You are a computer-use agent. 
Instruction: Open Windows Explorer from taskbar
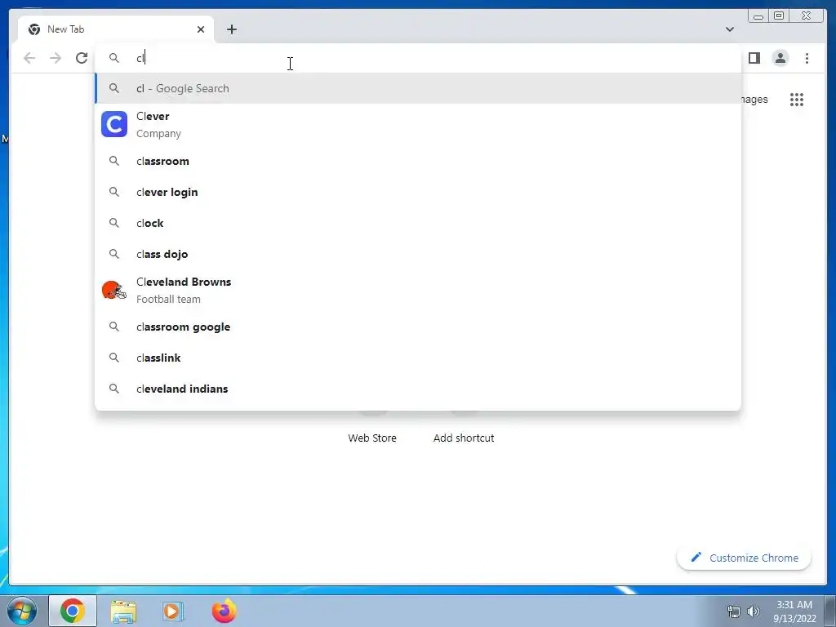coord(123,611)
